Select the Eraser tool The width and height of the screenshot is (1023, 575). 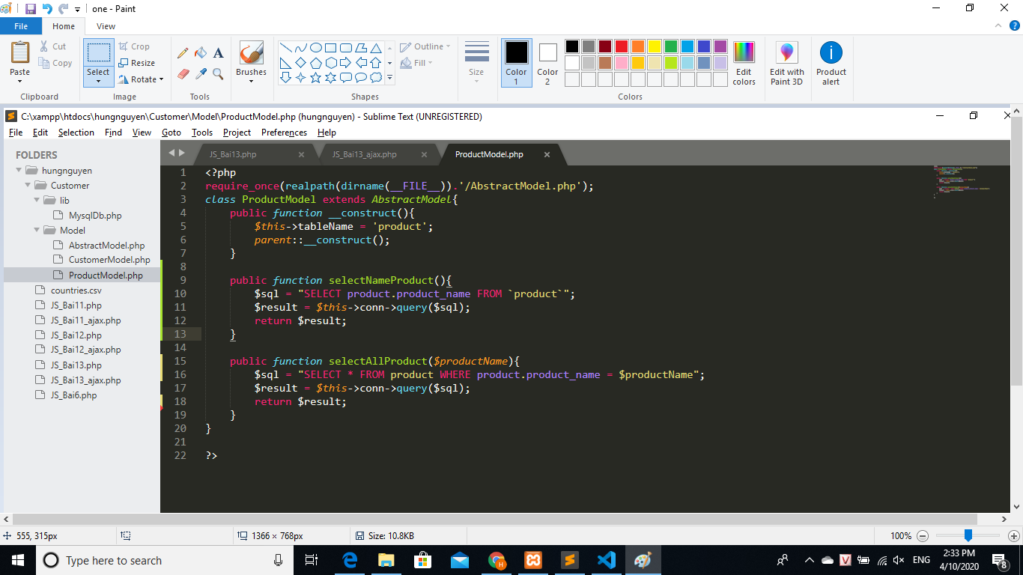(x=183, y=74)
